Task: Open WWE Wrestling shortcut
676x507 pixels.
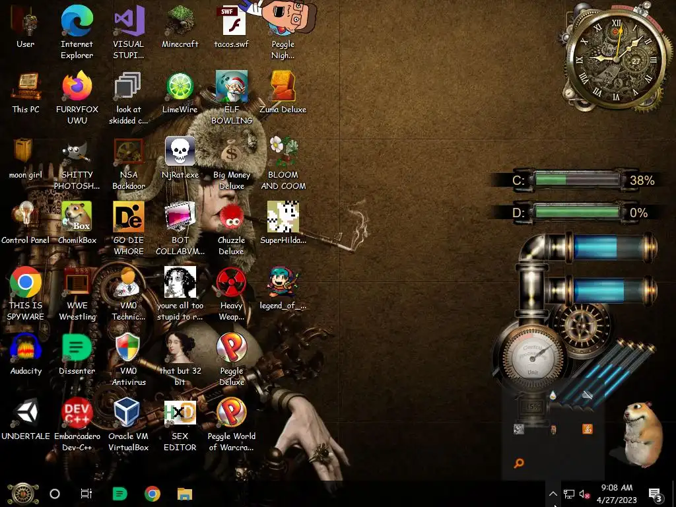Action: [x=77, y=294]
